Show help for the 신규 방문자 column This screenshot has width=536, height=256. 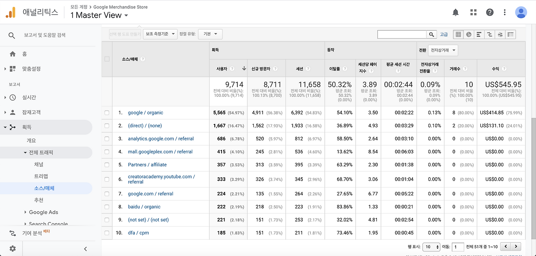(x=275, y=69)
